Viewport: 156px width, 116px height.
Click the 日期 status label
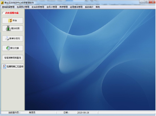[66, 113]
